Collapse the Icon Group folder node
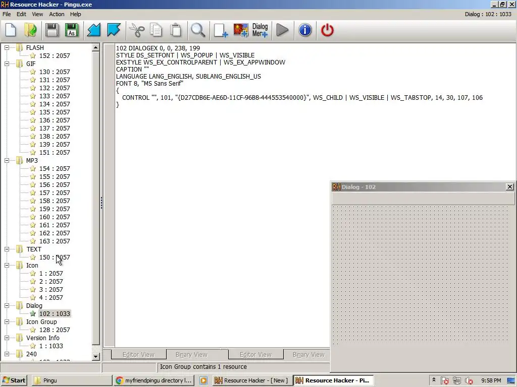This screenshot has width=517, height=387. pyautogui.click(x=7, y=322)
